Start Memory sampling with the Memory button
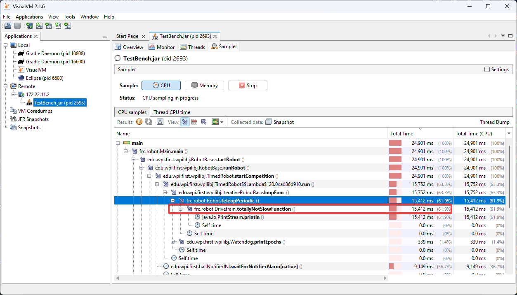Image resolution: width=517 pixels, height=295 pixels. tap(204, 85)
